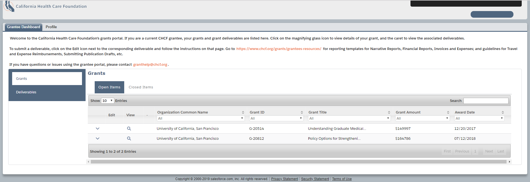Image resolution: width=530 pixels, height=182 pixels.
Task: Click the View column header
Action: pos(131,115)
